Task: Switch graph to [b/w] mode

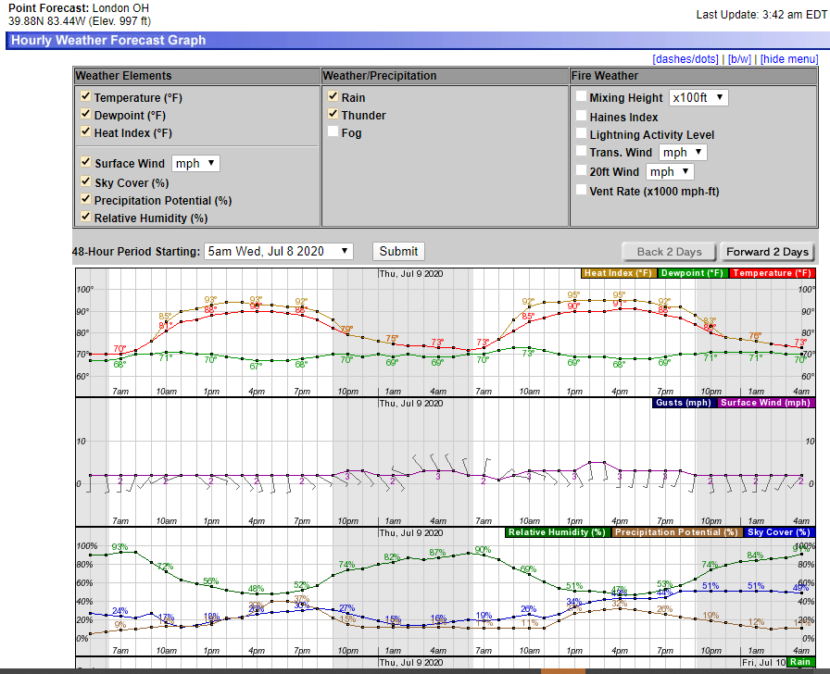Action: click(x=739, y=59)
